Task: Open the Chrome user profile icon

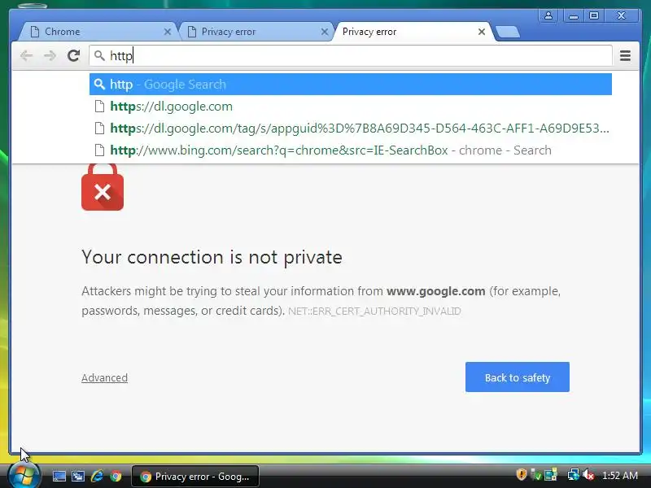Action: click(548, 15)
